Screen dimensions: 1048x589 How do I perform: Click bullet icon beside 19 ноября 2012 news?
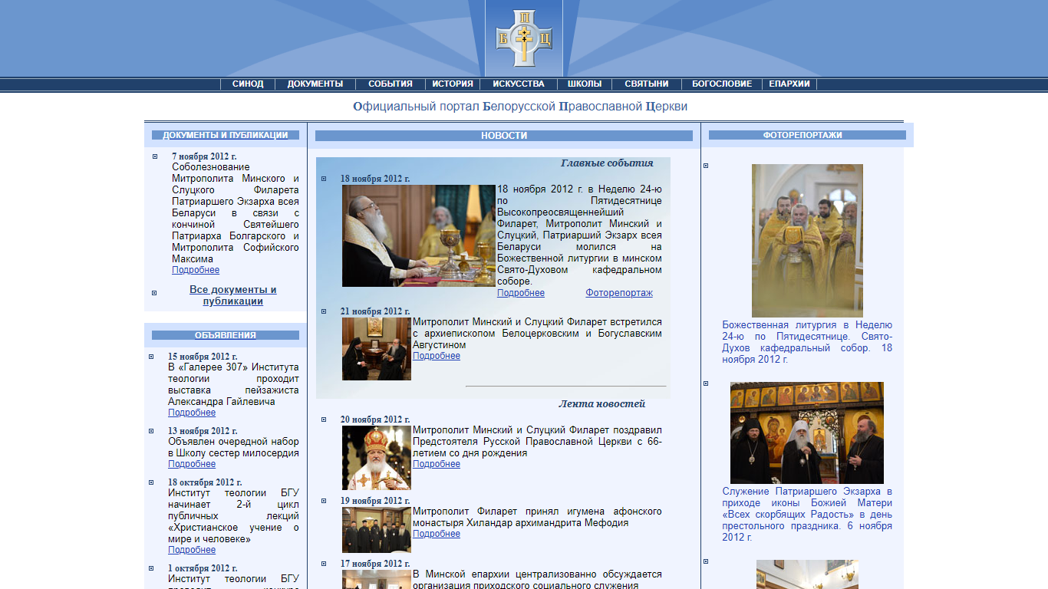tap(323, 501)
